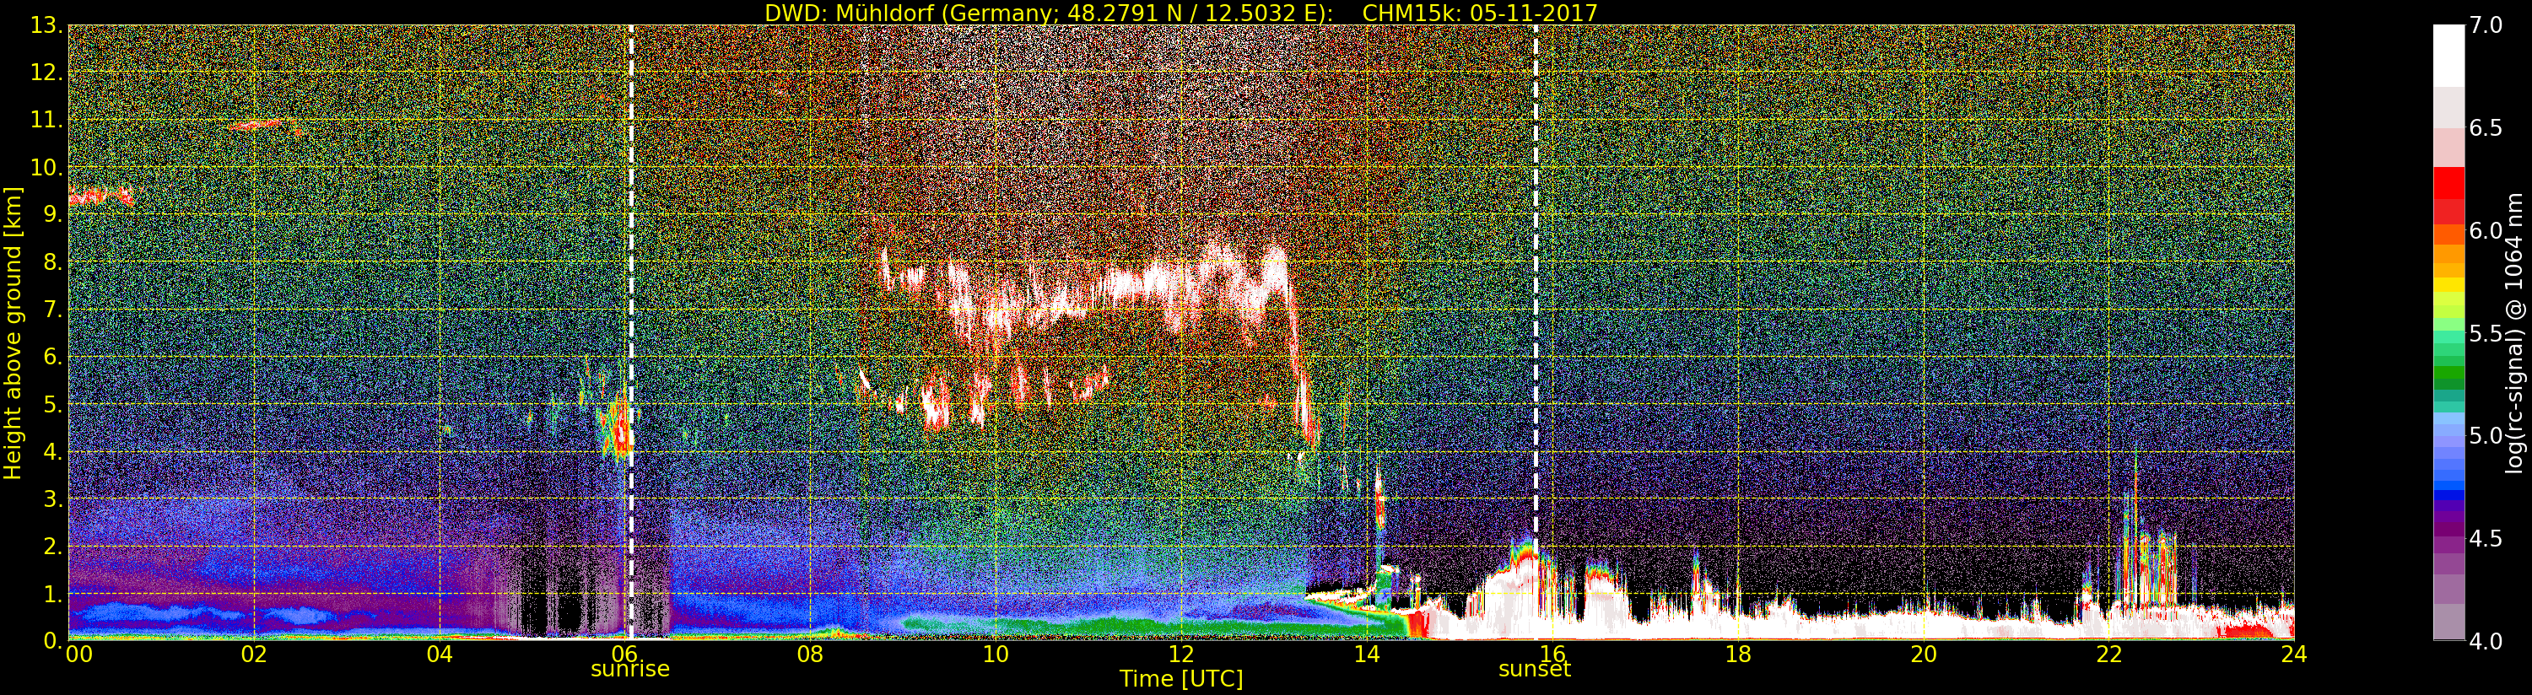Screen dimensions: 2532x695
Task: Click the 'Time [UTC]' axis label
Action: point(1180,679)
